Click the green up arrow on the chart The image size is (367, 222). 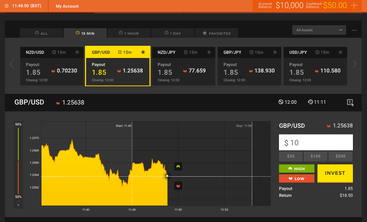pos(178,166)
